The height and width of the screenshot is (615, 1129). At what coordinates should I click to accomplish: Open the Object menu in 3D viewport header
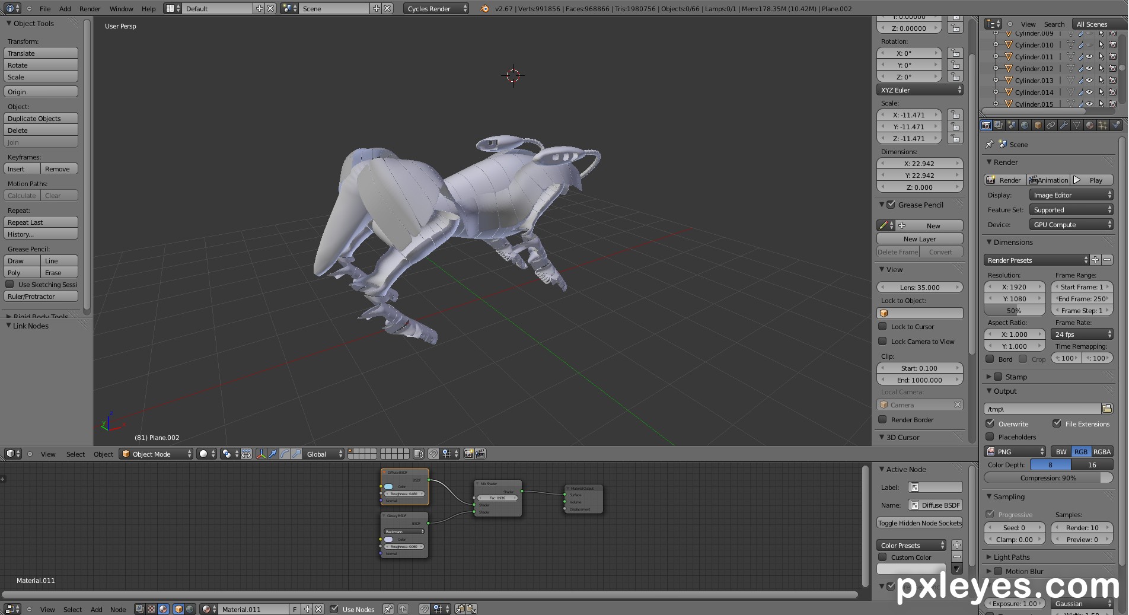pos(103,454)
